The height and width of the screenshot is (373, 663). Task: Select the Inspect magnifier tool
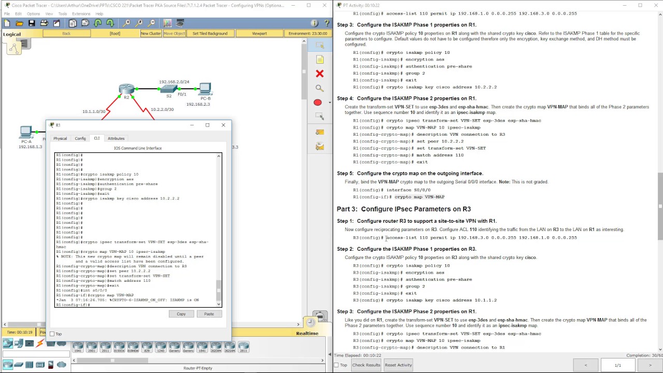[320, 89]
